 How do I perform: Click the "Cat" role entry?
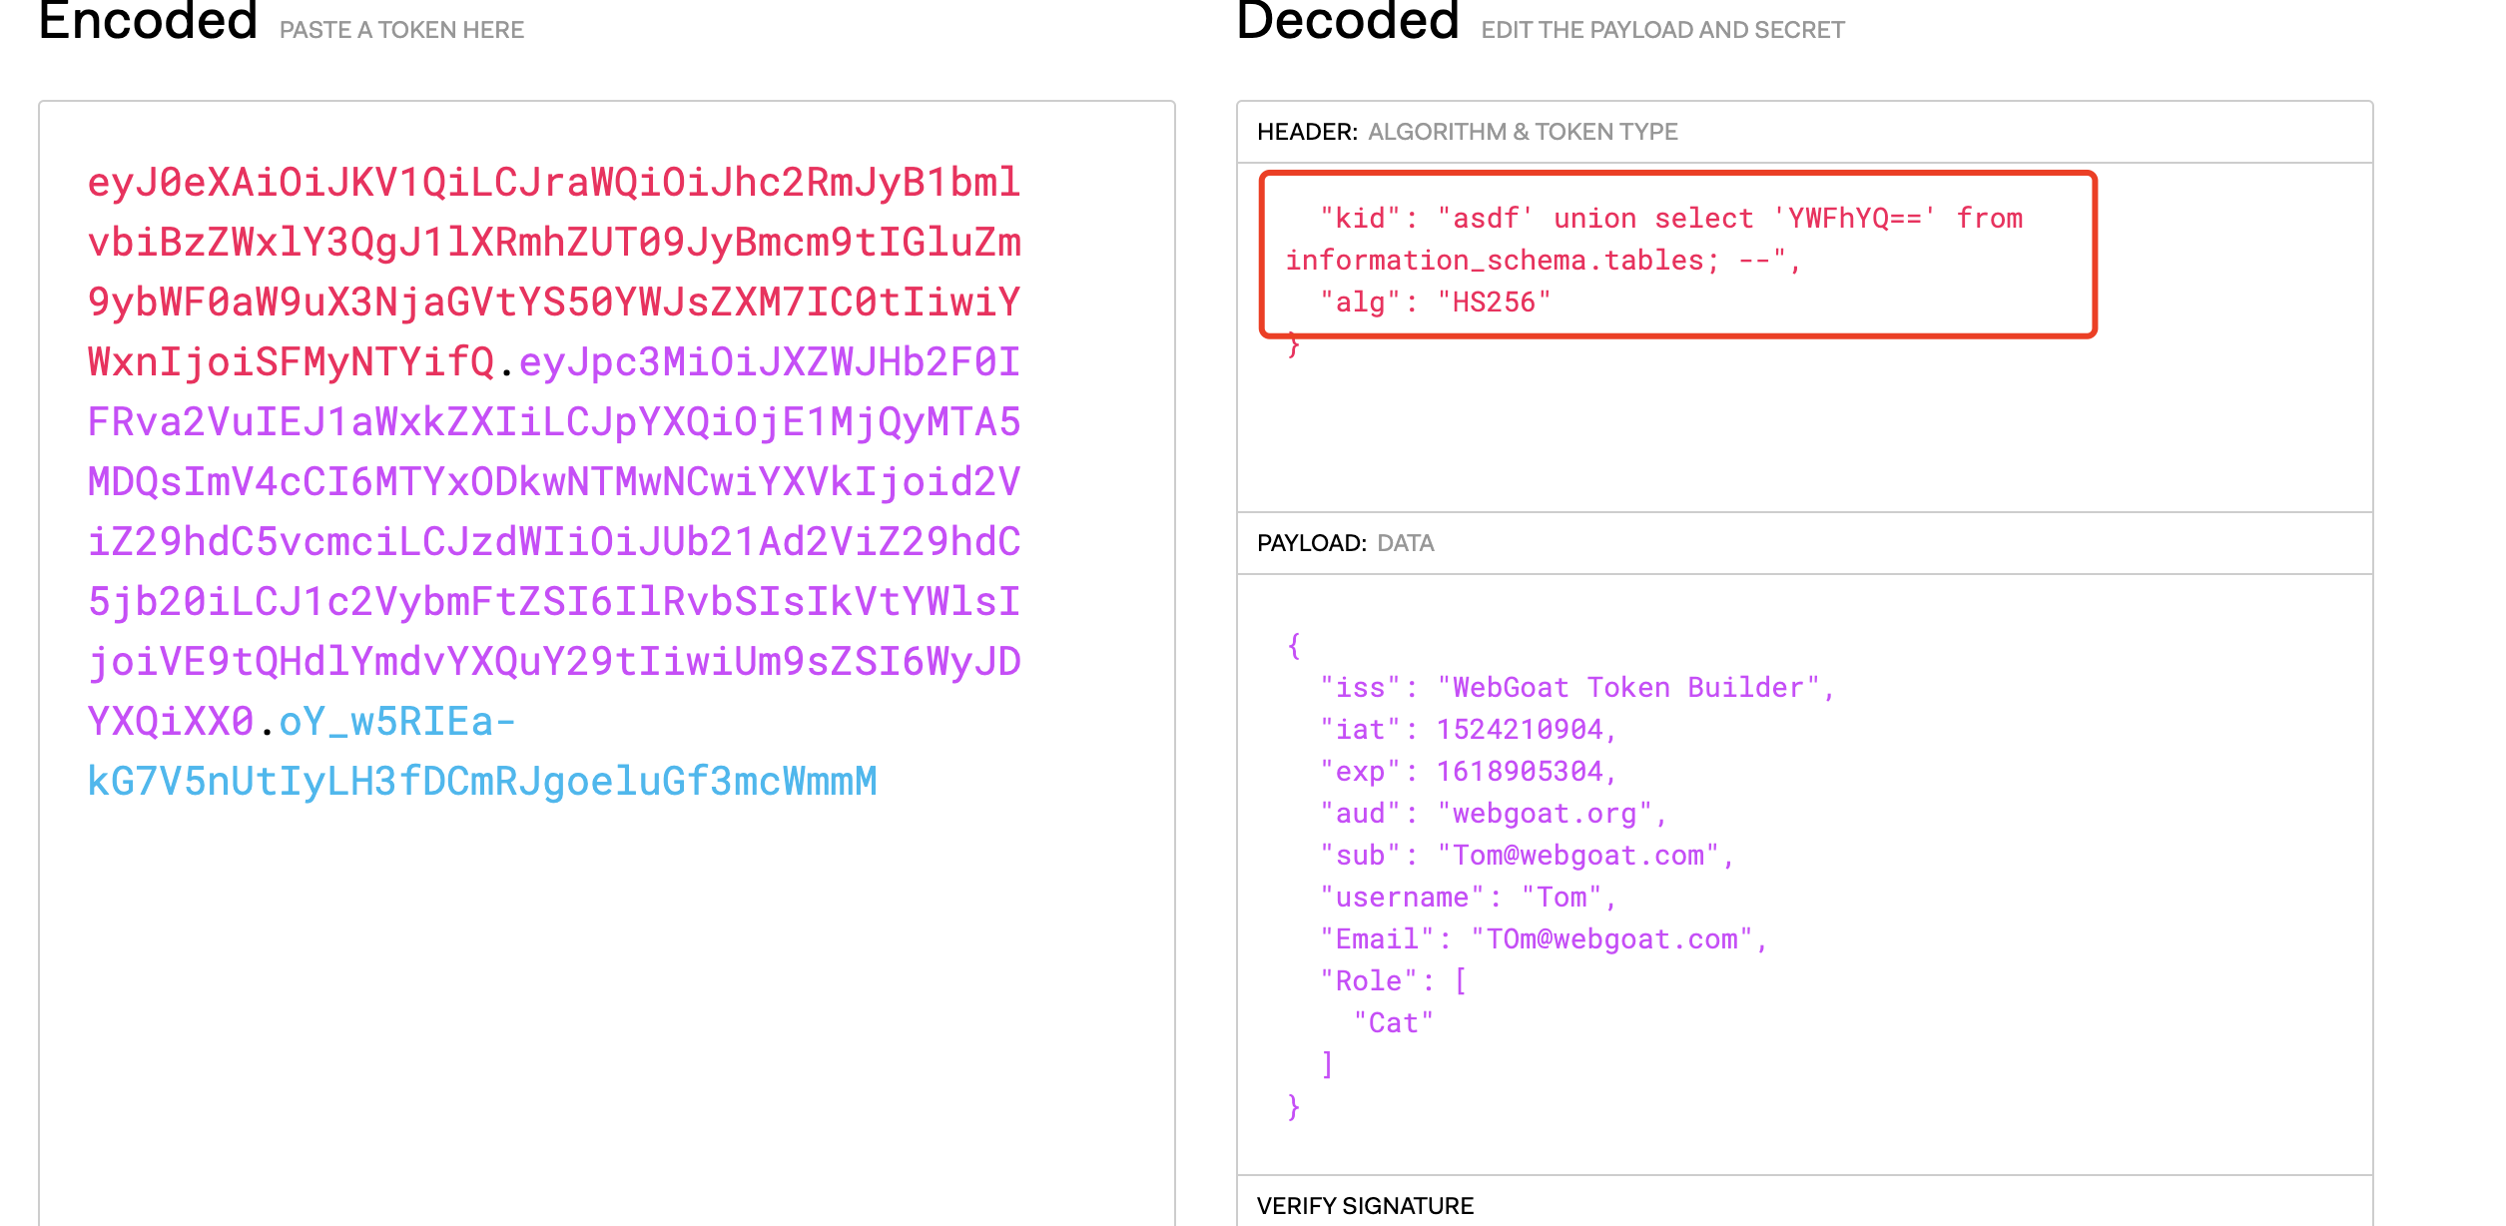coord(1393,1023)
